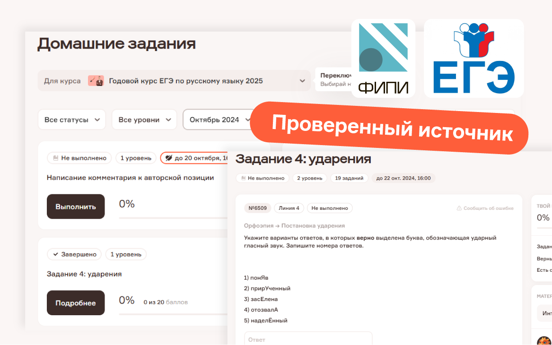Viewport: 552px width, 345px height.
Task: Expand the Октябрь 2024 month selector
Action: [x=218, y=120]
